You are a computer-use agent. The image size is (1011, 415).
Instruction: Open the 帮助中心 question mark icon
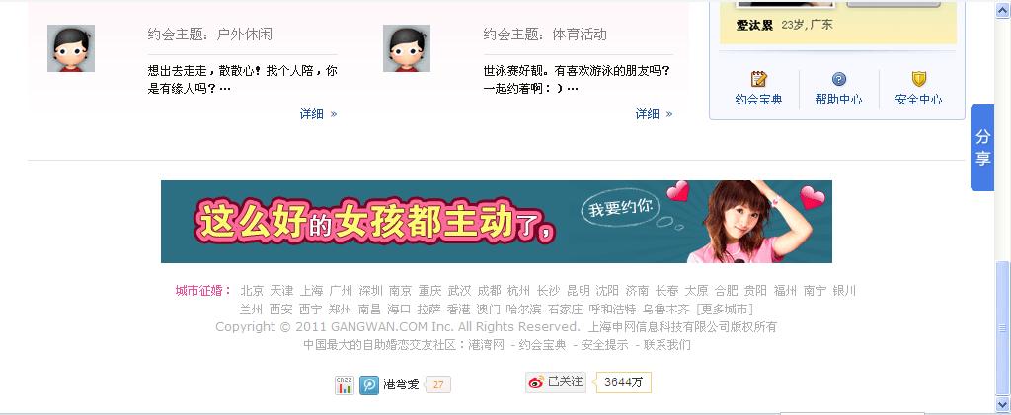click(x=839, y=79)
